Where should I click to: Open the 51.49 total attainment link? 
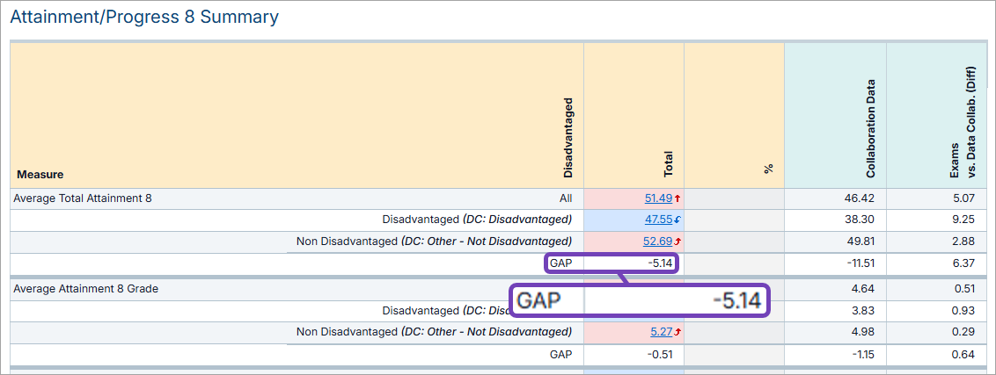pos(658,199)
